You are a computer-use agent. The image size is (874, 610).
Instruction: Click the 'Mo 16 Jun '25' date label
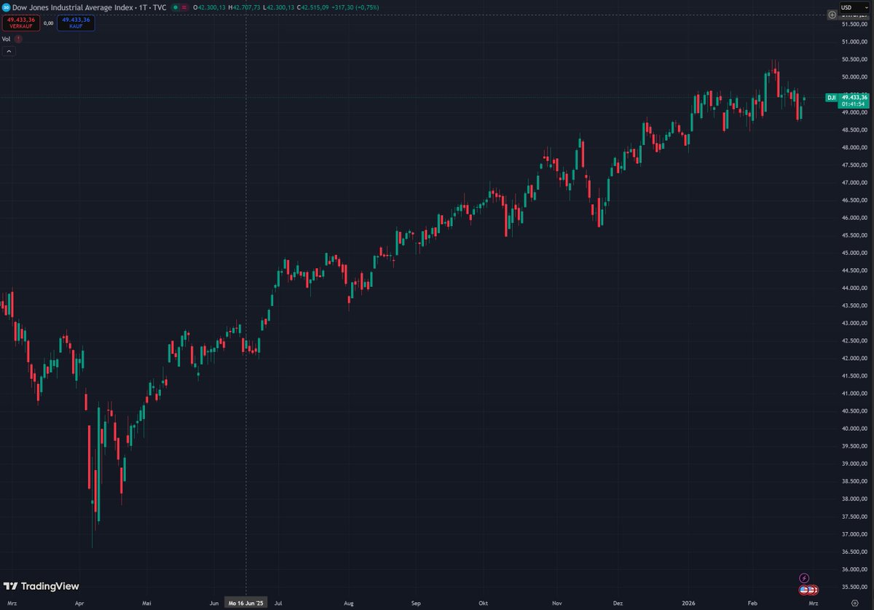[x=246, y=603]
